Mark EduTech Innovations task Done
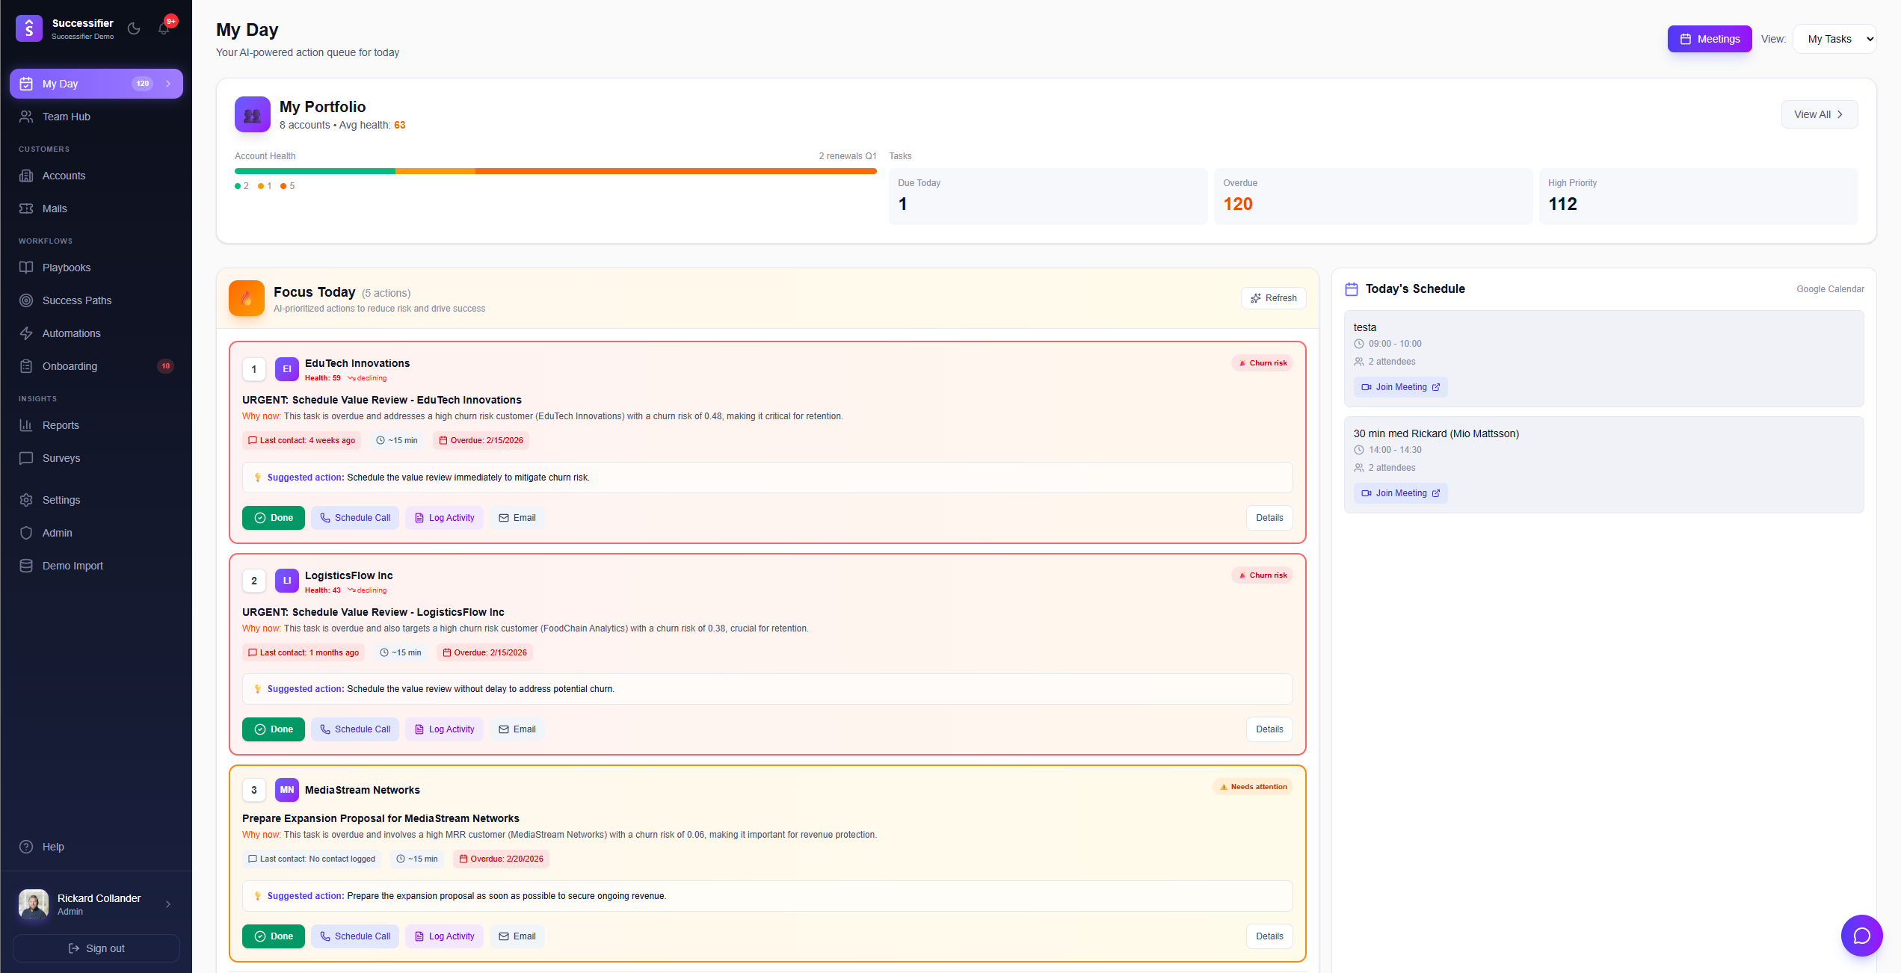 click(x=274, y=518)
